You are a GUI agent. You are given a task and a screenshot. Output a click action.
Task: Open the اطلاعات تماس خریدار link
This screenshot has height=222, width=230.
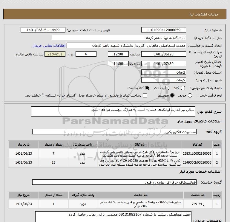click(x=49, y=46)
